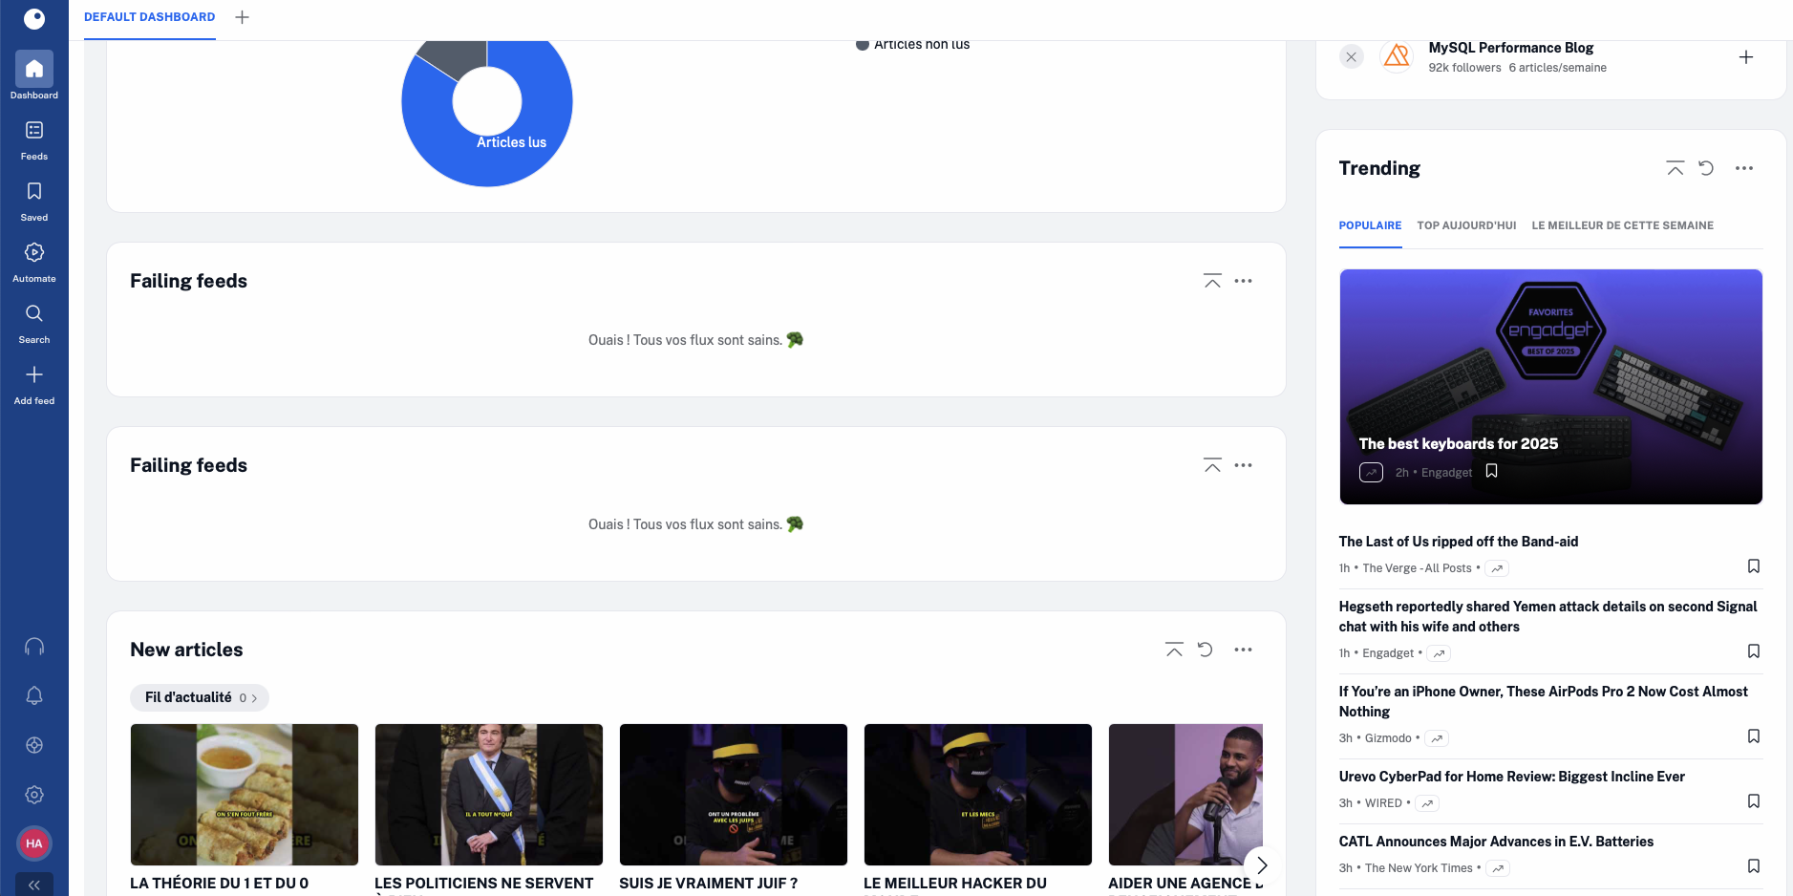Collapse the New articles widget

tap(1174, 650)
